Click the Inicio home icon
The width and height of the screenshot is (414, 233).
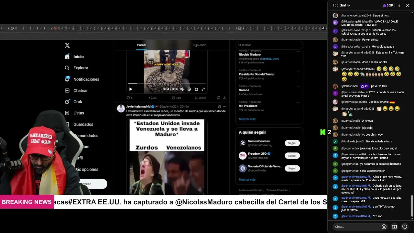(x=67, y=57)
